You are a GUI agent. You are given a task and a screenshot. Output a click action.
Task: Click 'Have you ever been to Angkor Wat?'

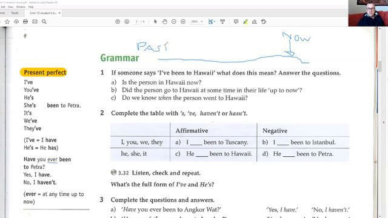171,210
